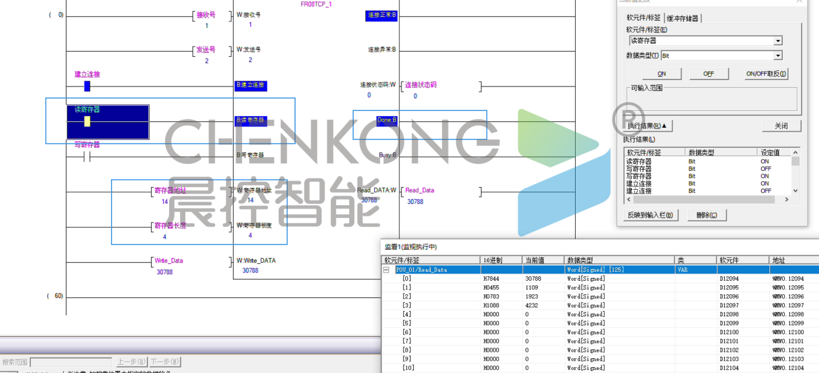
Task: Switch to the 缓冲存储器 tab
Action: [x=683, y=18]
